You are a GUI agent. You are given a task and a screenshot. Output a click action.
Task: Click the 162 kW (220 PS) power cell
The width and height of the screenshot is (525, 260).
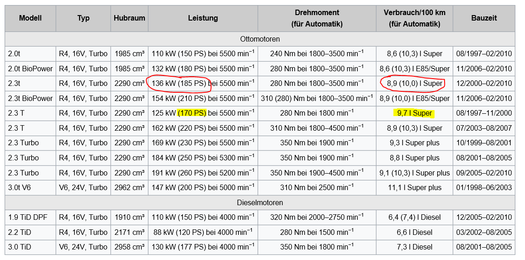[x=203, y=128]
